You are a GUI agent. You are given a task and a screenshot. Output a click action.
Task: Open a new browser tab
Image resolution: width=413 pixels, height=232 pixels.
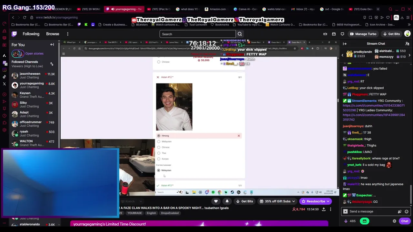(x=378, y=9)
